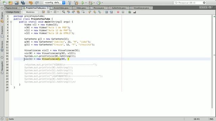Click the Build Project hammer icon
This screenshot has height=121, width=216.
click(x=70, y=3)
